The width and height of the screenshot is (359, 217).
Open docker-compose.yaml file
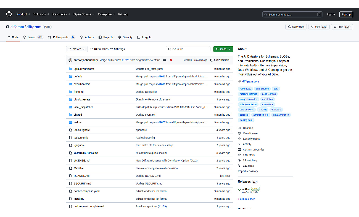tap(86, 191)
